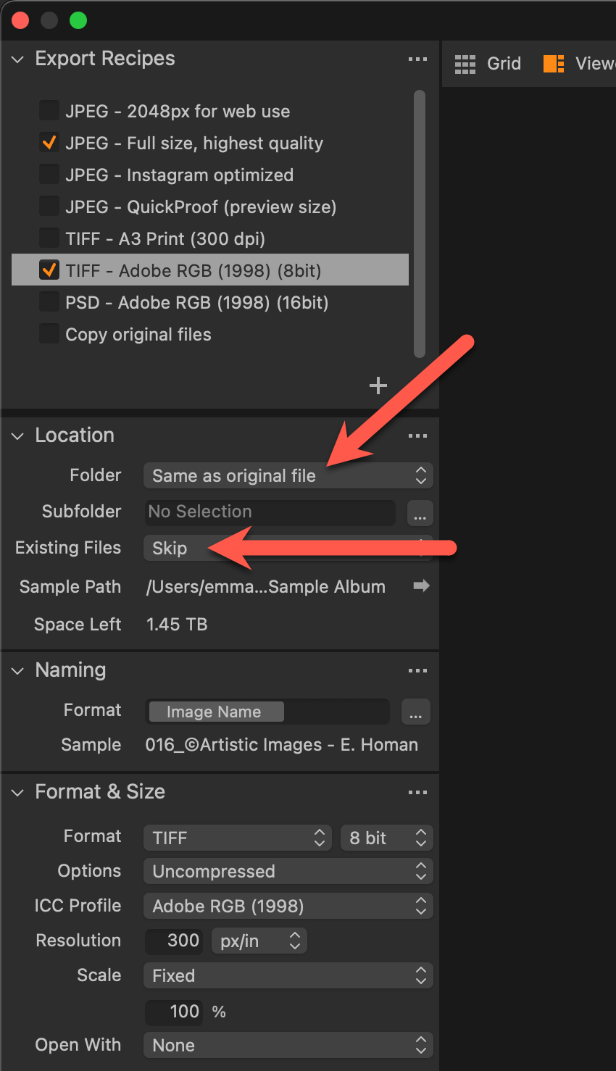This screenshot has width=616, height=1071.
Task: Open the Naming panel options menu
Action: pyautogui.click(x=417, y=671)
